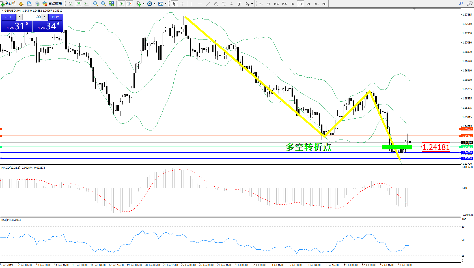This screenshot has width=474, height=268.
Task: Switch chart to candlestick mode
Action: [78, 4]
